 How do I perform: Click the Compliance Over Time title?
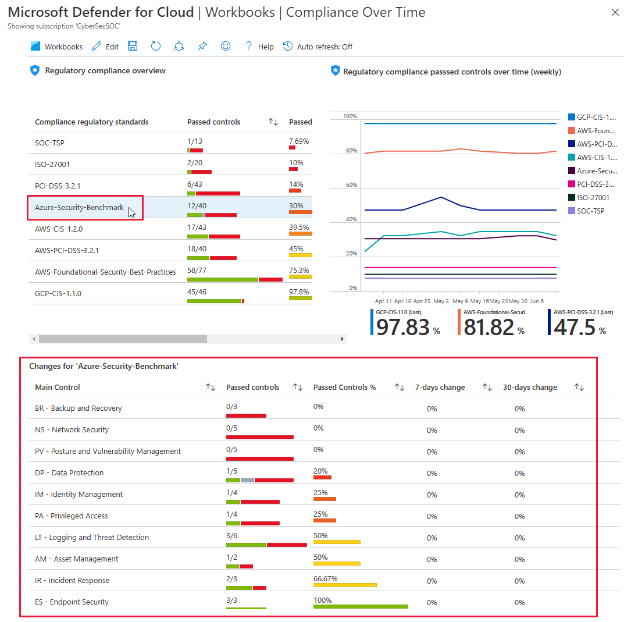coord(356,12)
